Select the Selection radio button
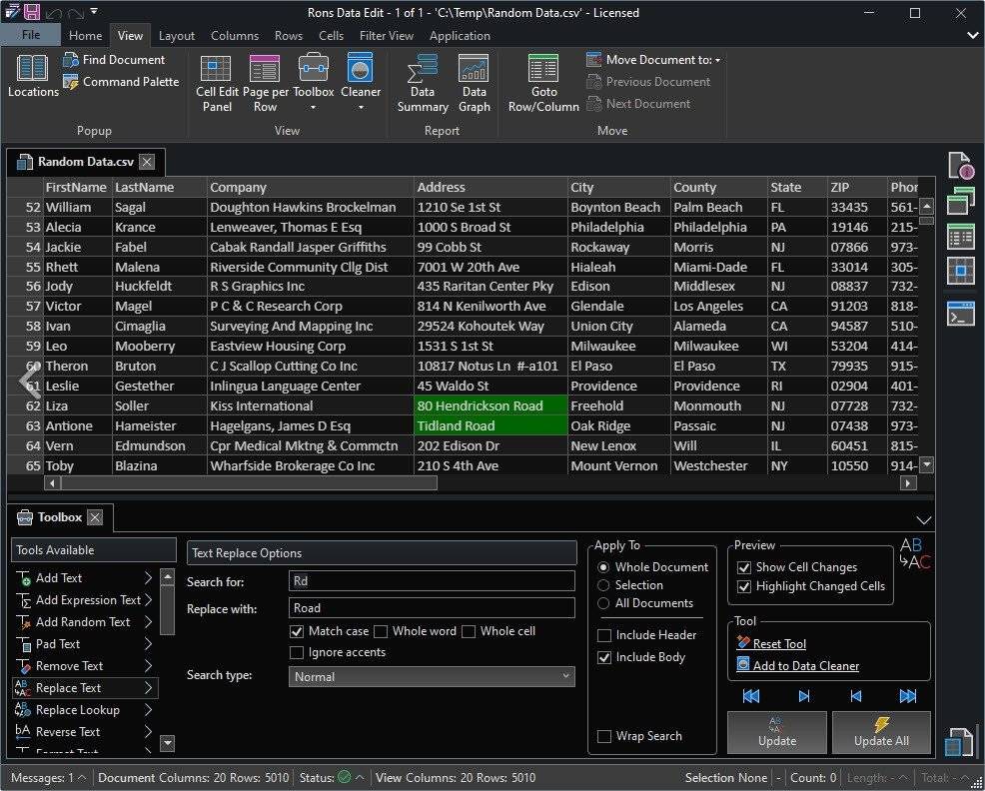The image size is (985, 791). 603,585
